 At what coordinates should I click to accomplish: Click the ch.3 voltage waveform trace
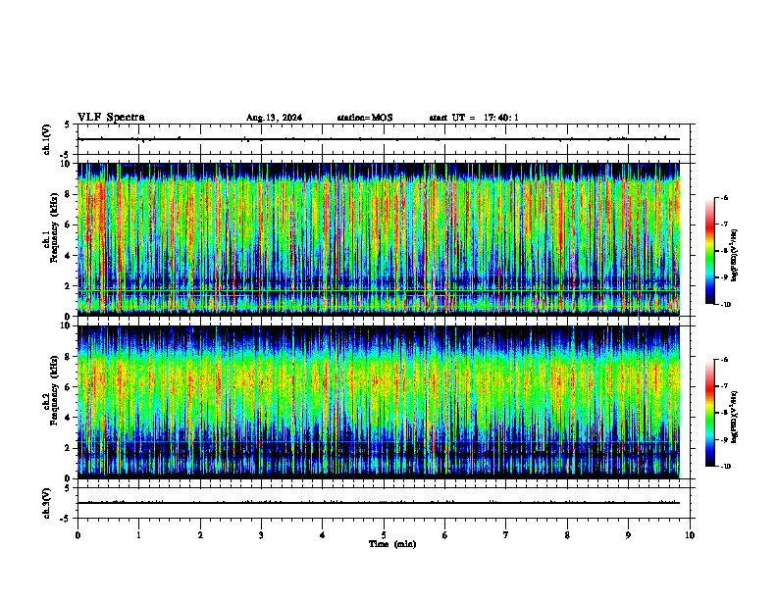379,503
